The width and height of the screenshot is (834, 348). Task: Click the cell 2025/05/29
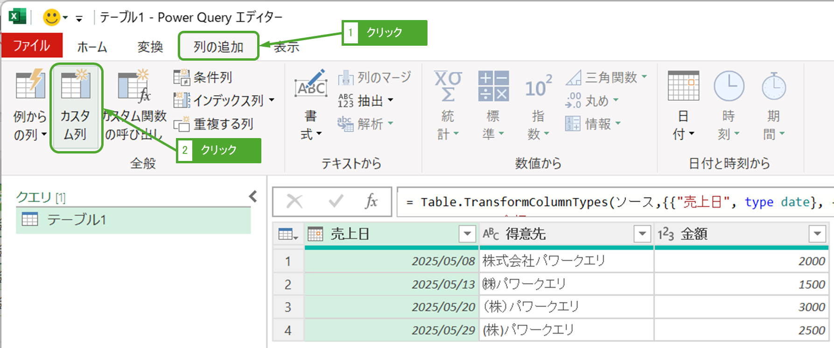pyautogui.click(x=392, y=330)
